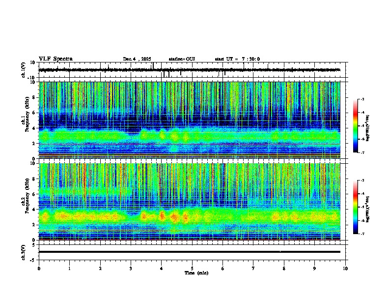389x301 pixels.
Task: Click the "ch.3(V)" axis label
Action: (x=24, y=252)
